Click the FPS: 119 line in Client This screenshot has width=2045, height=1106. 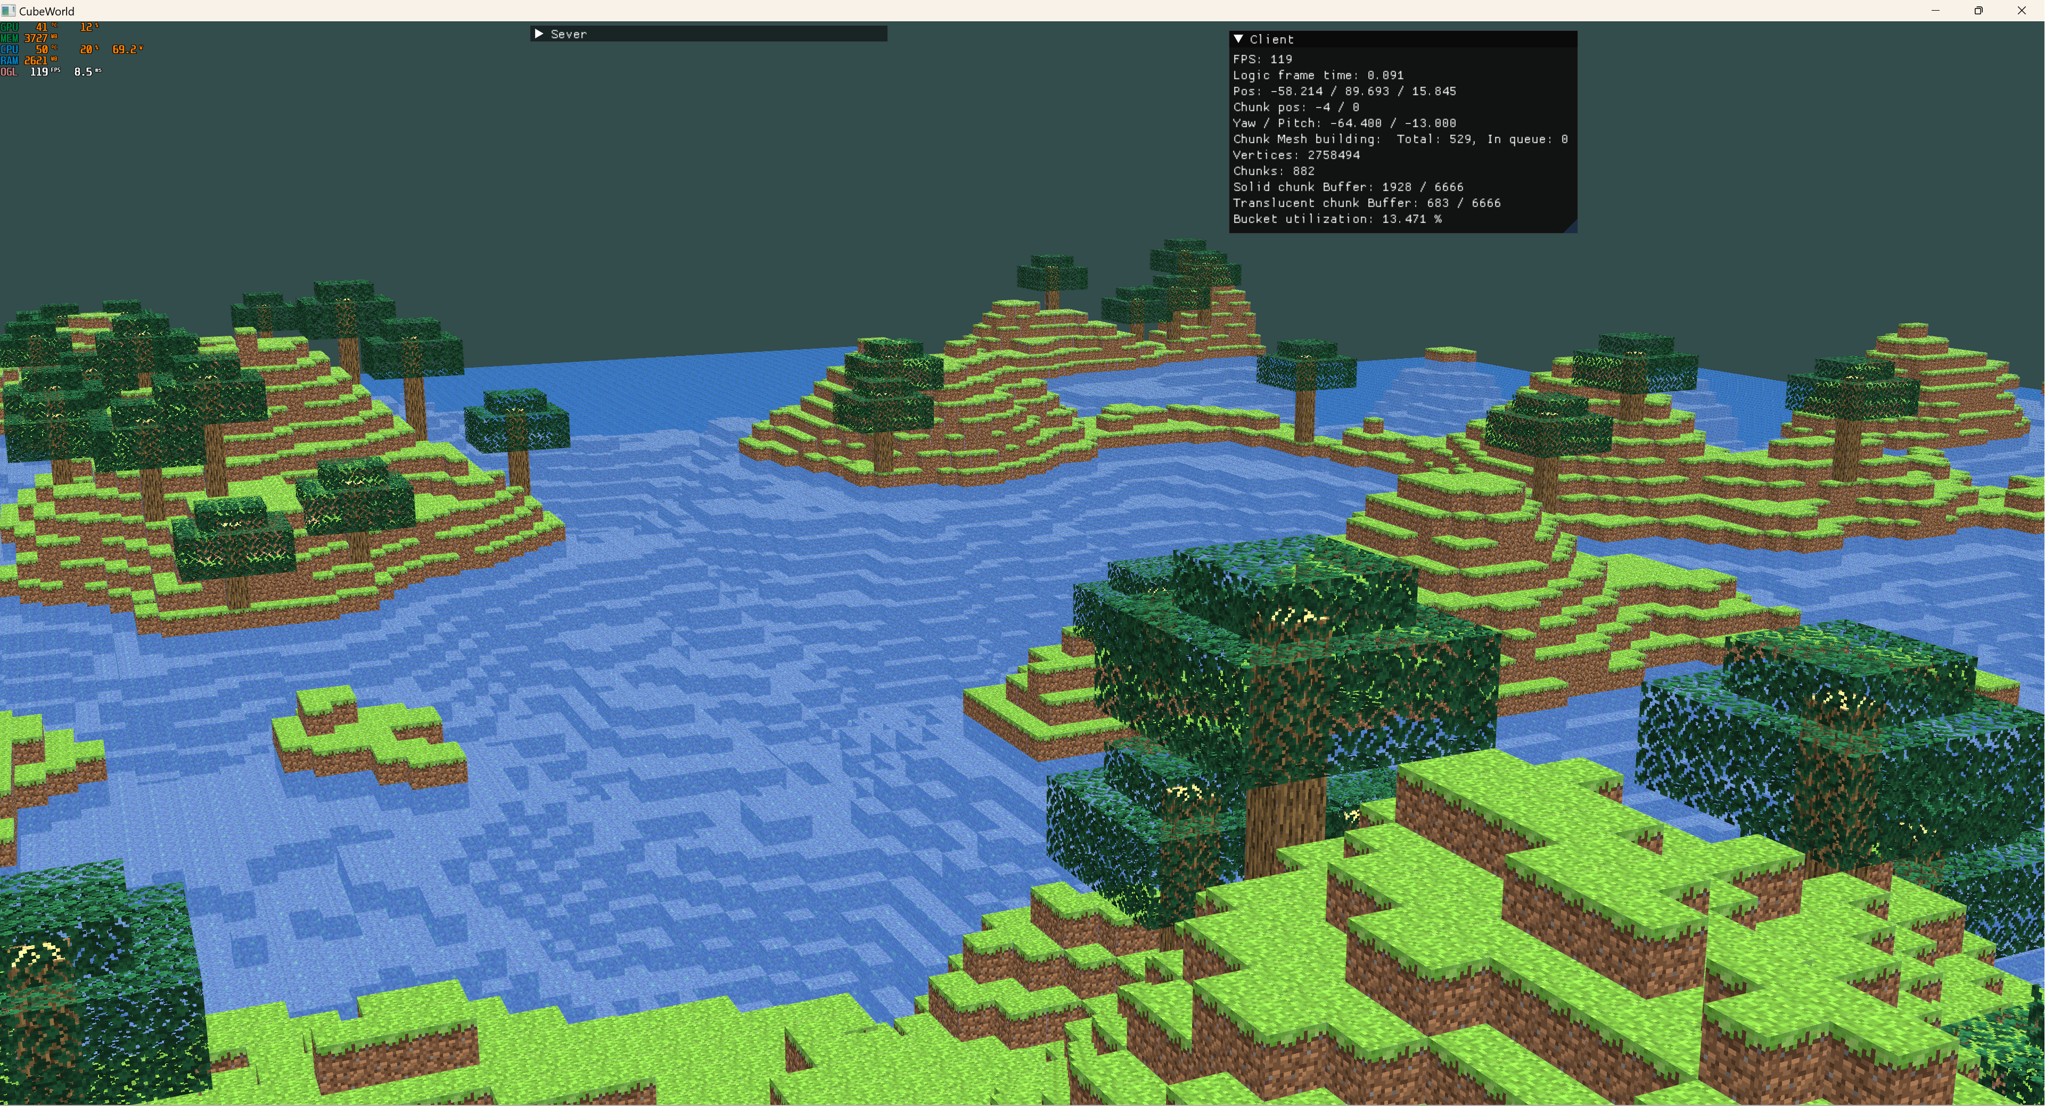[1262, 60]
